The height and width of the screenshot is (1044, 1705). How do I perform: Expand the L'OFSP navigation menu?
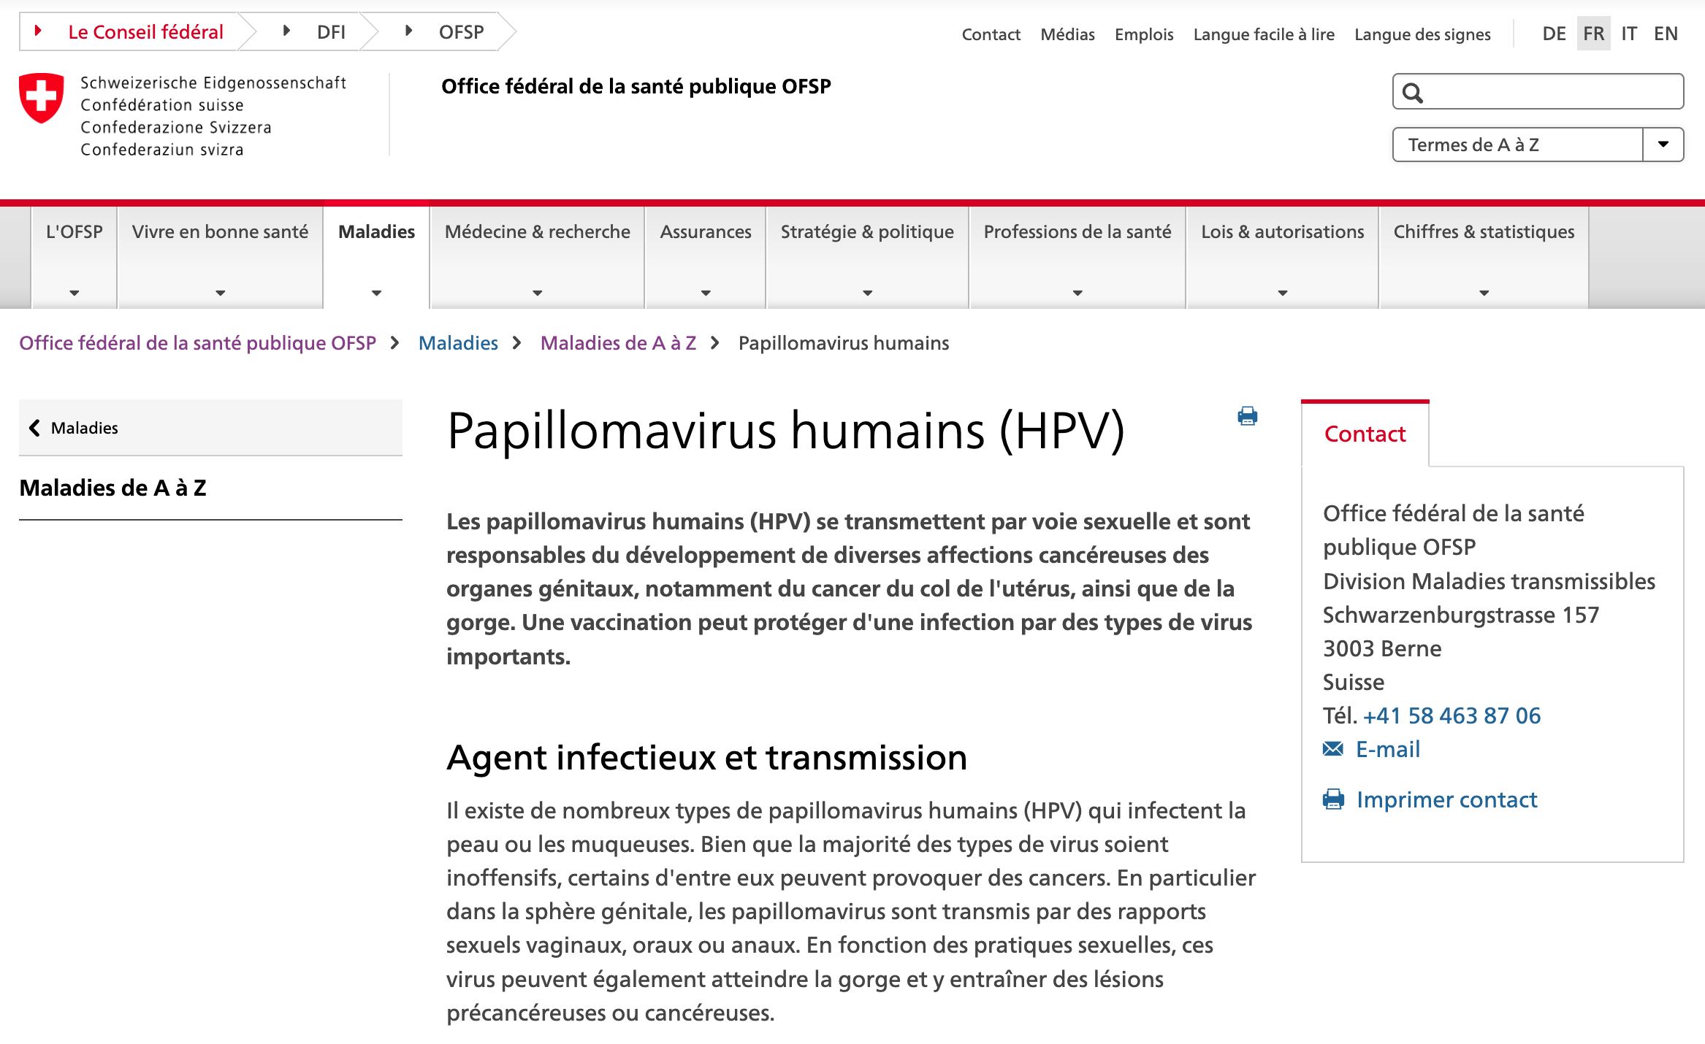pos(75,293)
